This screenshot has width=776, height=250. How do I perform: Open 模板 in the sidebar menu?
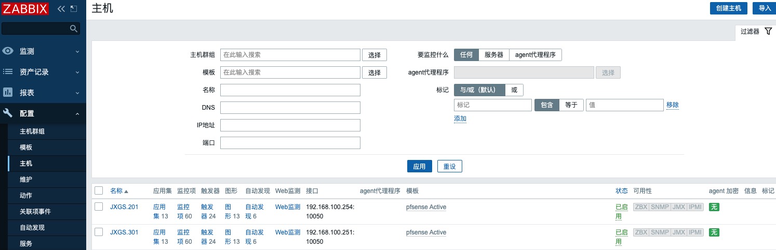(x=26, y=148)
